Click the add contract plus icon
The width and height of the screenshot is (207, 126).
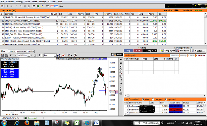[7, 6]
